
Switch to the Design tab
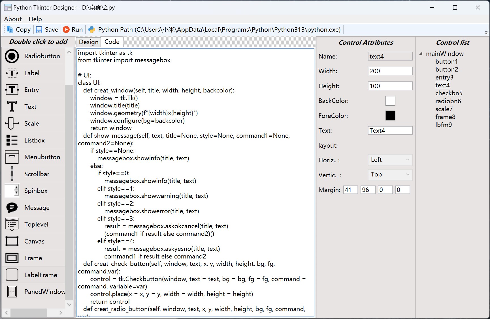(x=89, y=42)
